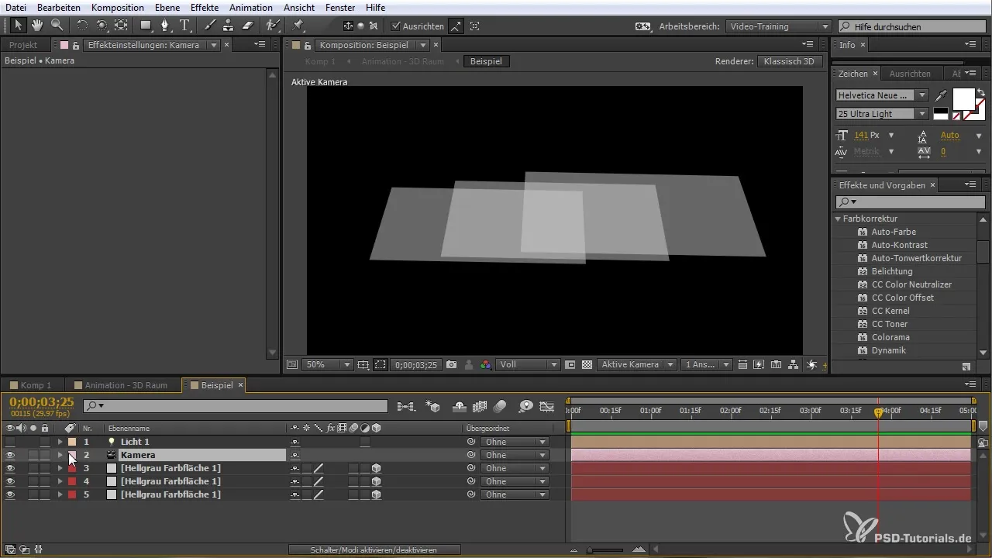Select the Rectangle shape tool
This screenshot has height=558, width=992.
pyautogui.click(x=145, y=26)
